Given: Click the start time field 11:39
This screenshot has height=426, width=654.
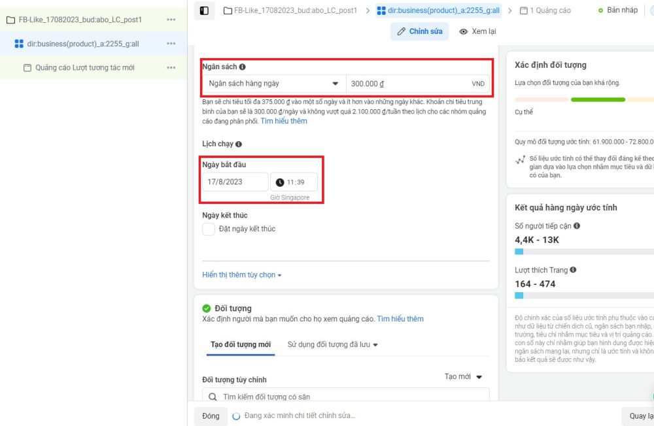Looking at the screenshot, I should click(294, 182).
